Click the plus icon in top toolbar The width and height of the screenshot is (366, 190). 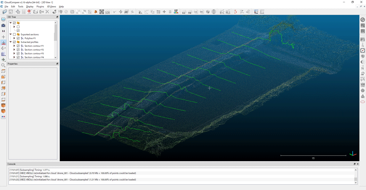pyautogui.click(x=164, y=12)
